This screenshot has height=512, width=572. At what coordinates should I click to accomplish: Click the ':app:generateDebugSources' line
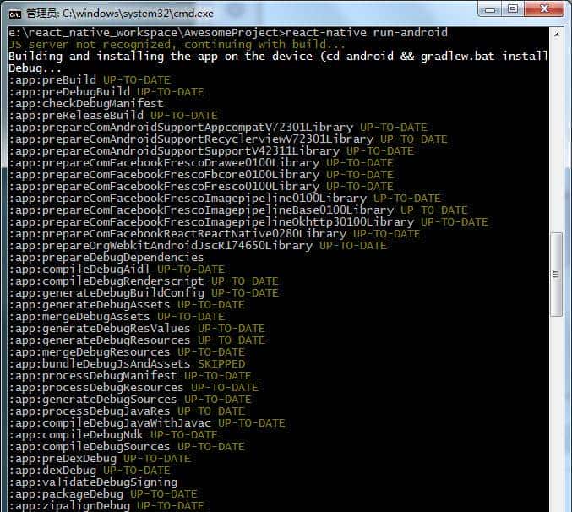(130, 400)
